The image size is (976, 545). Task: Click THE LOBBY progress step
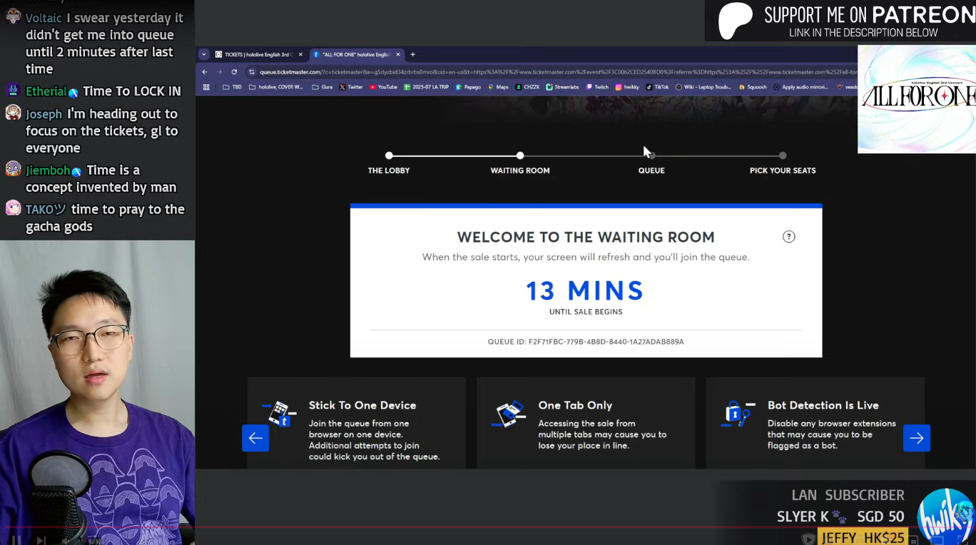tap(389, 163)
